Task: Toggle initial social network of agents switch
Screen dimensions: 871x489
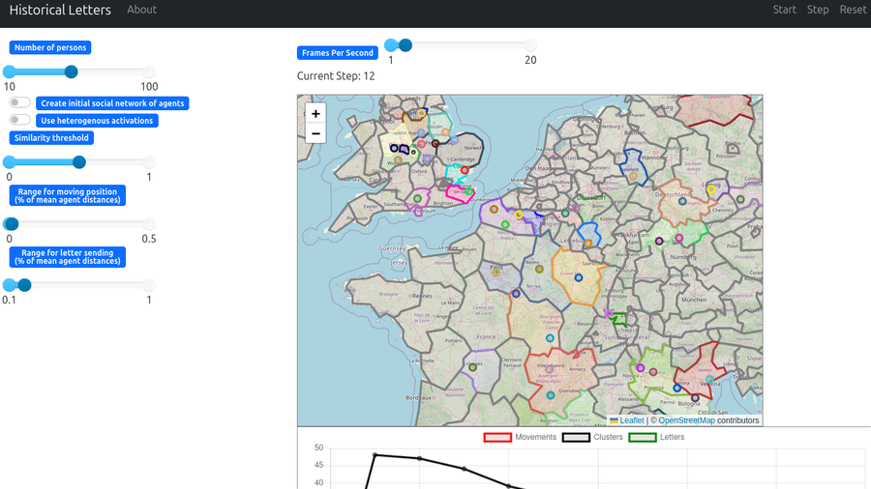Action: coord(19,102)
